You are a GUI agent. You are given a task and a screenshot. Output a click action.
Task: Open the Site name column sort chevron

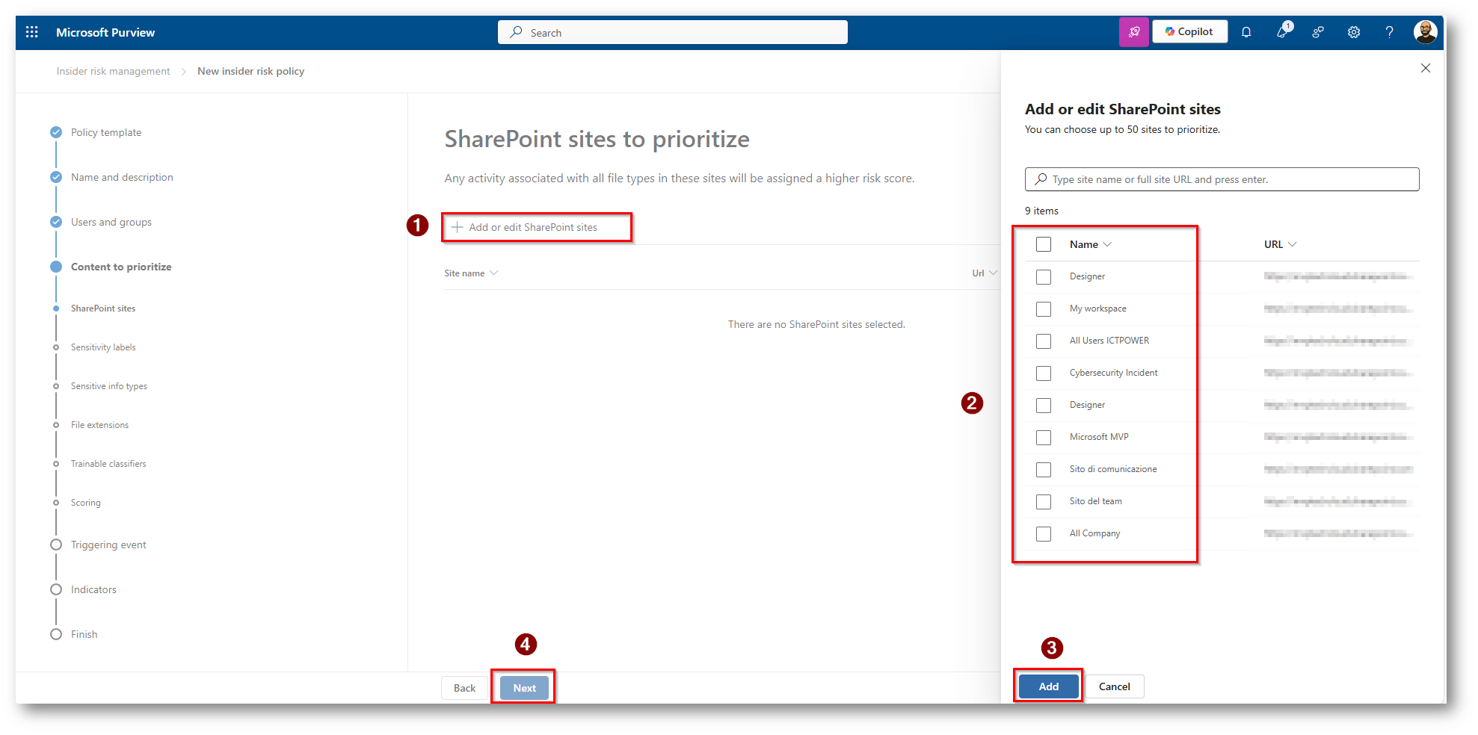(493, 273)
